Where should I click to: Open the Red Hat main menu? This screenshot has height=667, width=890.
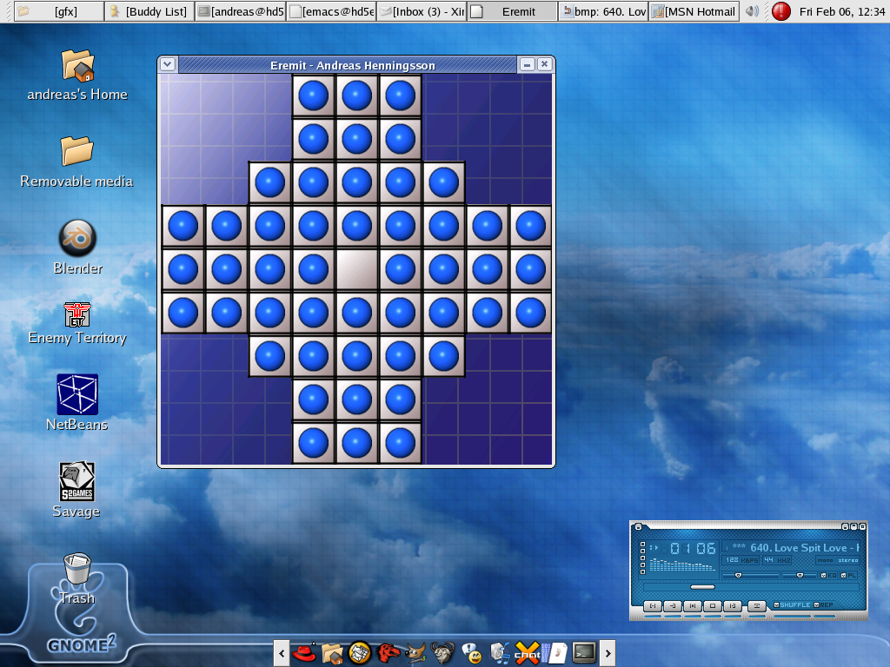pyautogui.click(x=304, y=651)
